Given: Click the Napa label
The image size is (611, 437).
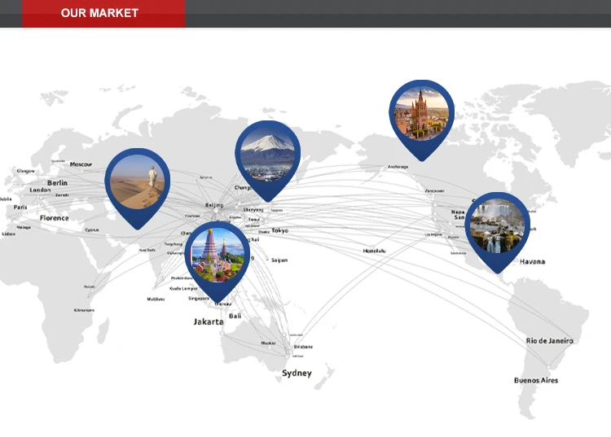Looking at the screenshot, I should tap(458, 212).
